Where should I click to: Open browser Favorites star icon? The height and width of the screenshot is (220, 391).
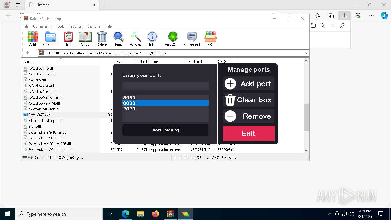tap(318, 16)
